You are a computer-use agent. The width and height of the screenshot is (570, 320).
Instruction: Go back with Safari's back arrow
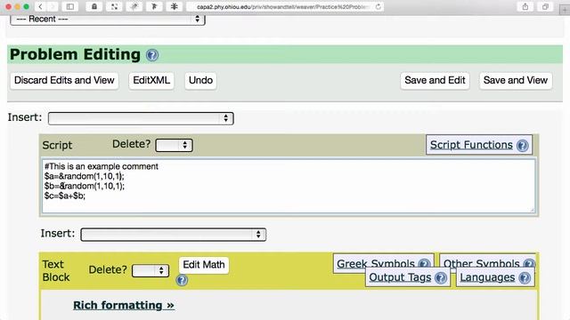pos(40,6)
